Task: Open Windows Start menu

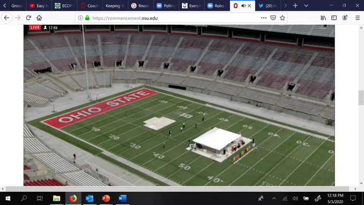Action: click(x=7, y=198)
